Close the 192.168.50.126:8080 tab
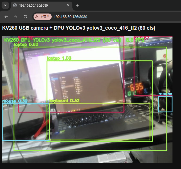The image size is (181, 169). coord(68,5)
